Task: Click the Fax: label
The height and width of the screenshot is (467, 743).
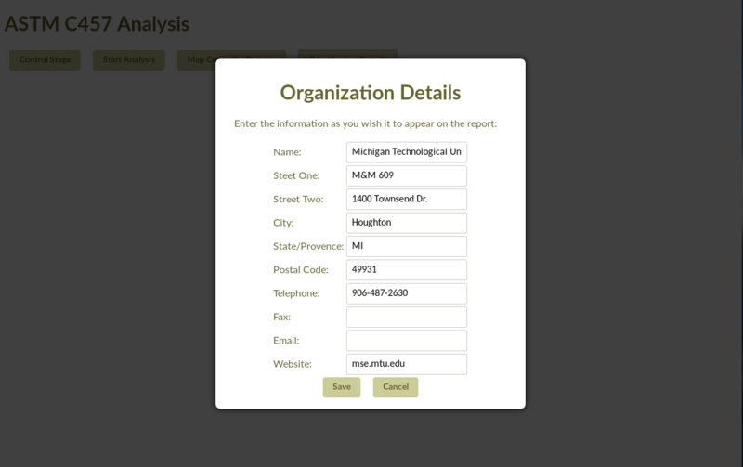Action: 282,317
